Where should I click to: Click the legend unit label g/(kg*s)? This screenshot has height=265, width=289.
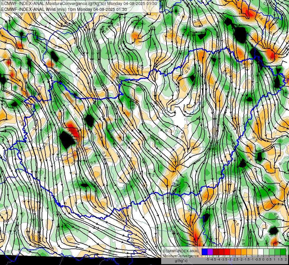(181, 261)
